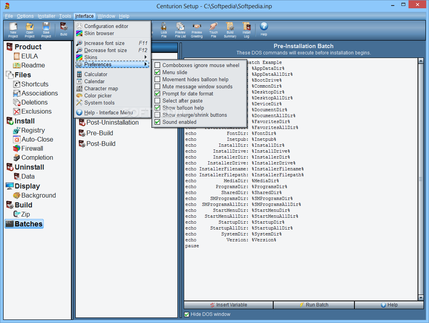Click the Open Project toolbar icon
The image size is (429, 323).
30,30
